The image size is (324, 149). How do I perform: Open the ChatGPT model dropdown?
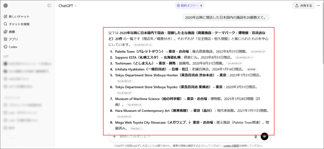68,6
